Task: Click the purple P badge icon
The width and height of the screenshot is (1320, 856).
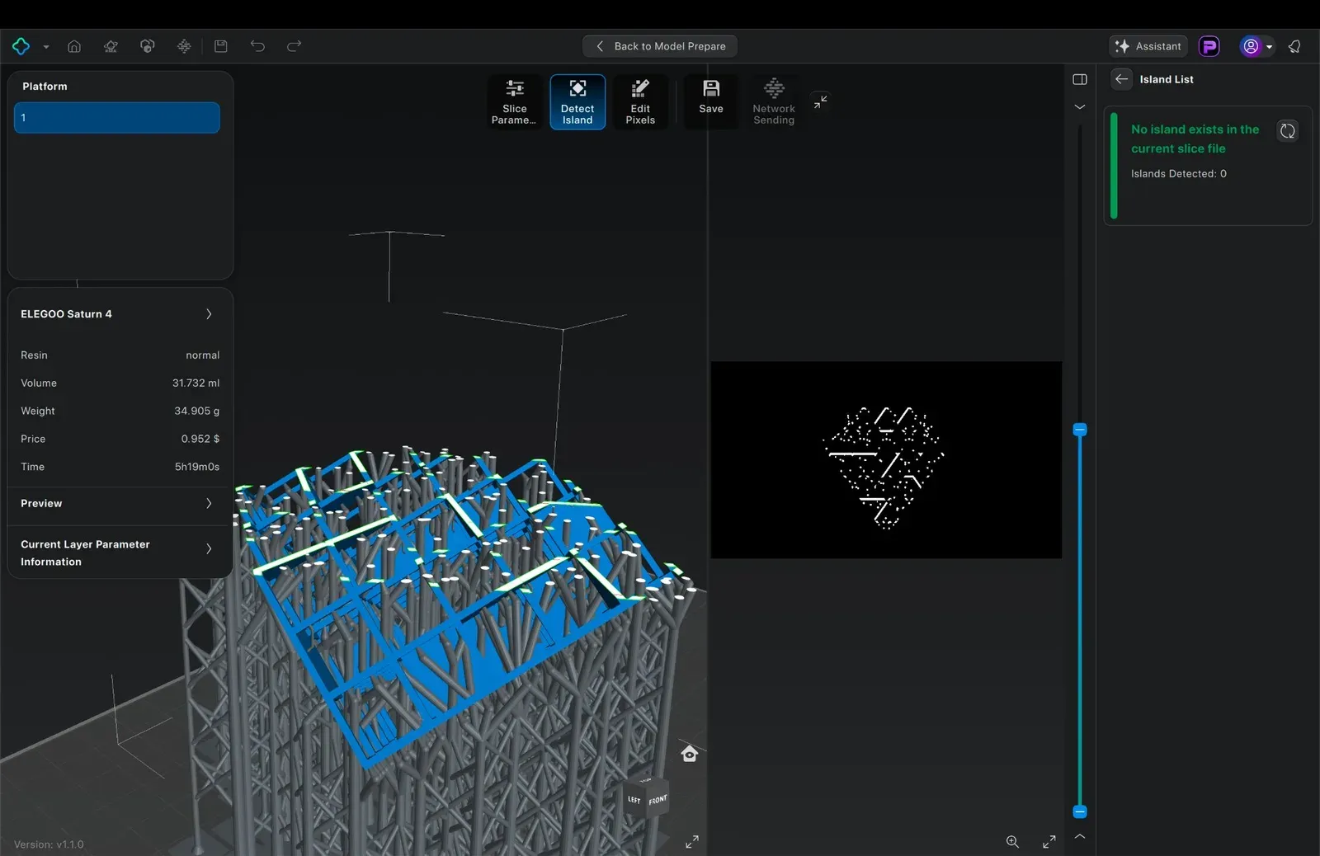Action: tap(1209, 46)
